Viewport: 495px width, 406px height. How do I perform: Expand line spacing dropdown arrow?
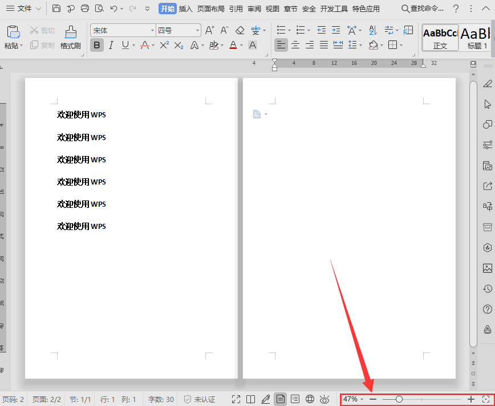360,46
